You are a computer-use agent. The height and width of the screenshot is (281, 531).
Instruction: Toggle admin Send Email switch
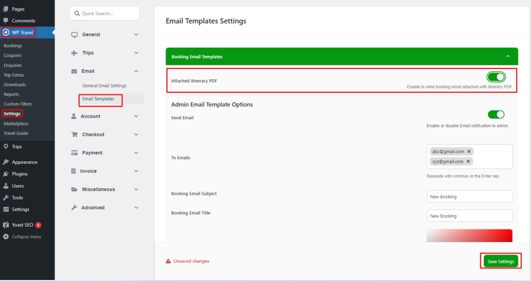(496, 115)
